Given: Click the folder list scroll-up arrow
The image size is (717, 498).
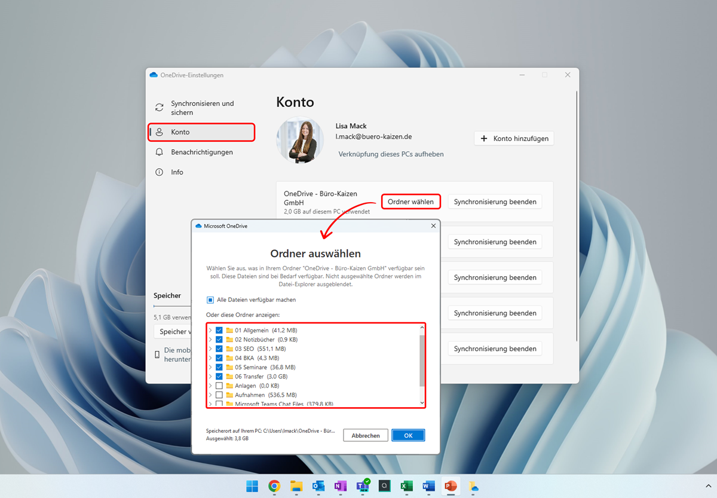Looking at the screenshot, I should pos(422,328).
